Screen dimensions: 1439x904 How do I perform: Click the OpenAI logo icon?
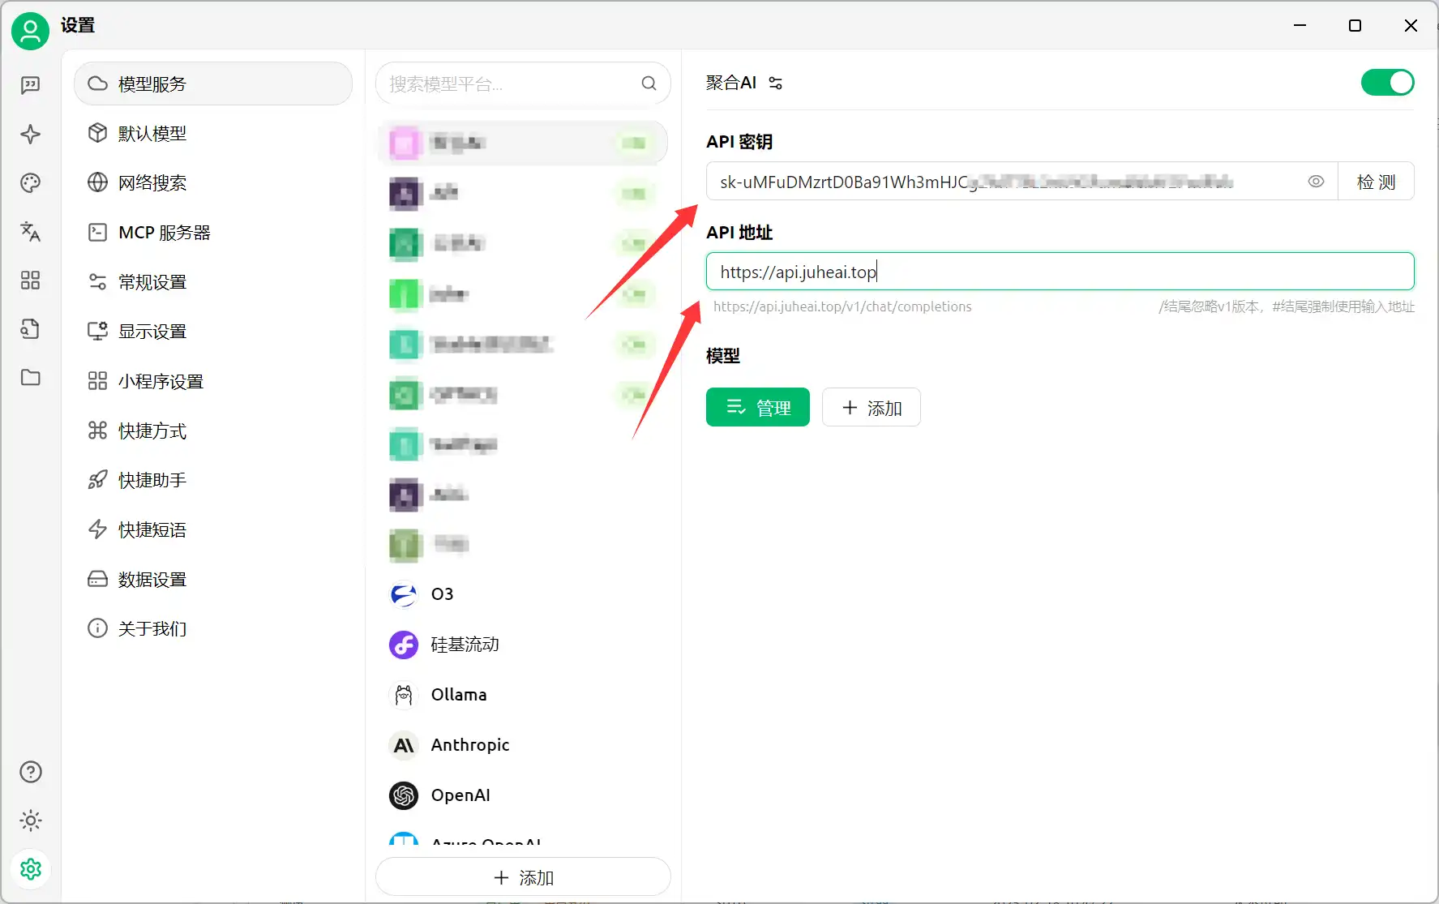(x=404, y=795)
